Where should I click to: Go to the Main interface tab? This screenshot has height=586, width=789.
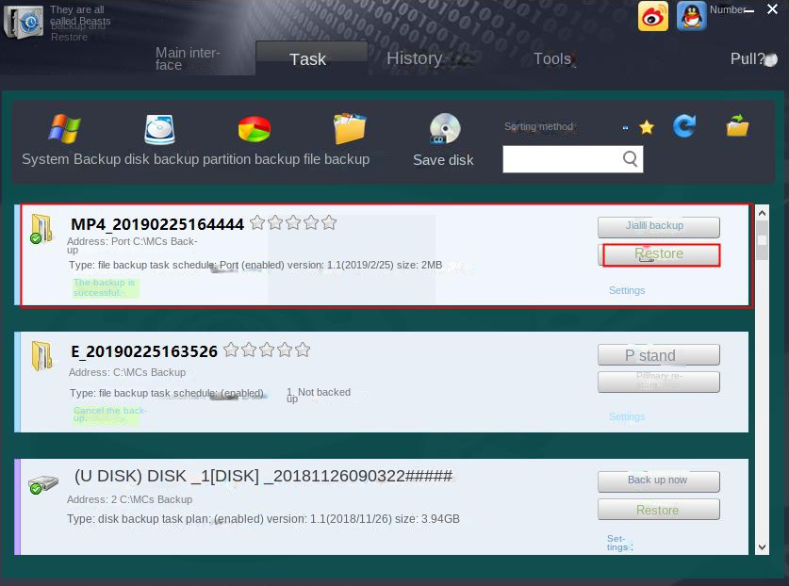pyautogui.click(x=188, y=58)
